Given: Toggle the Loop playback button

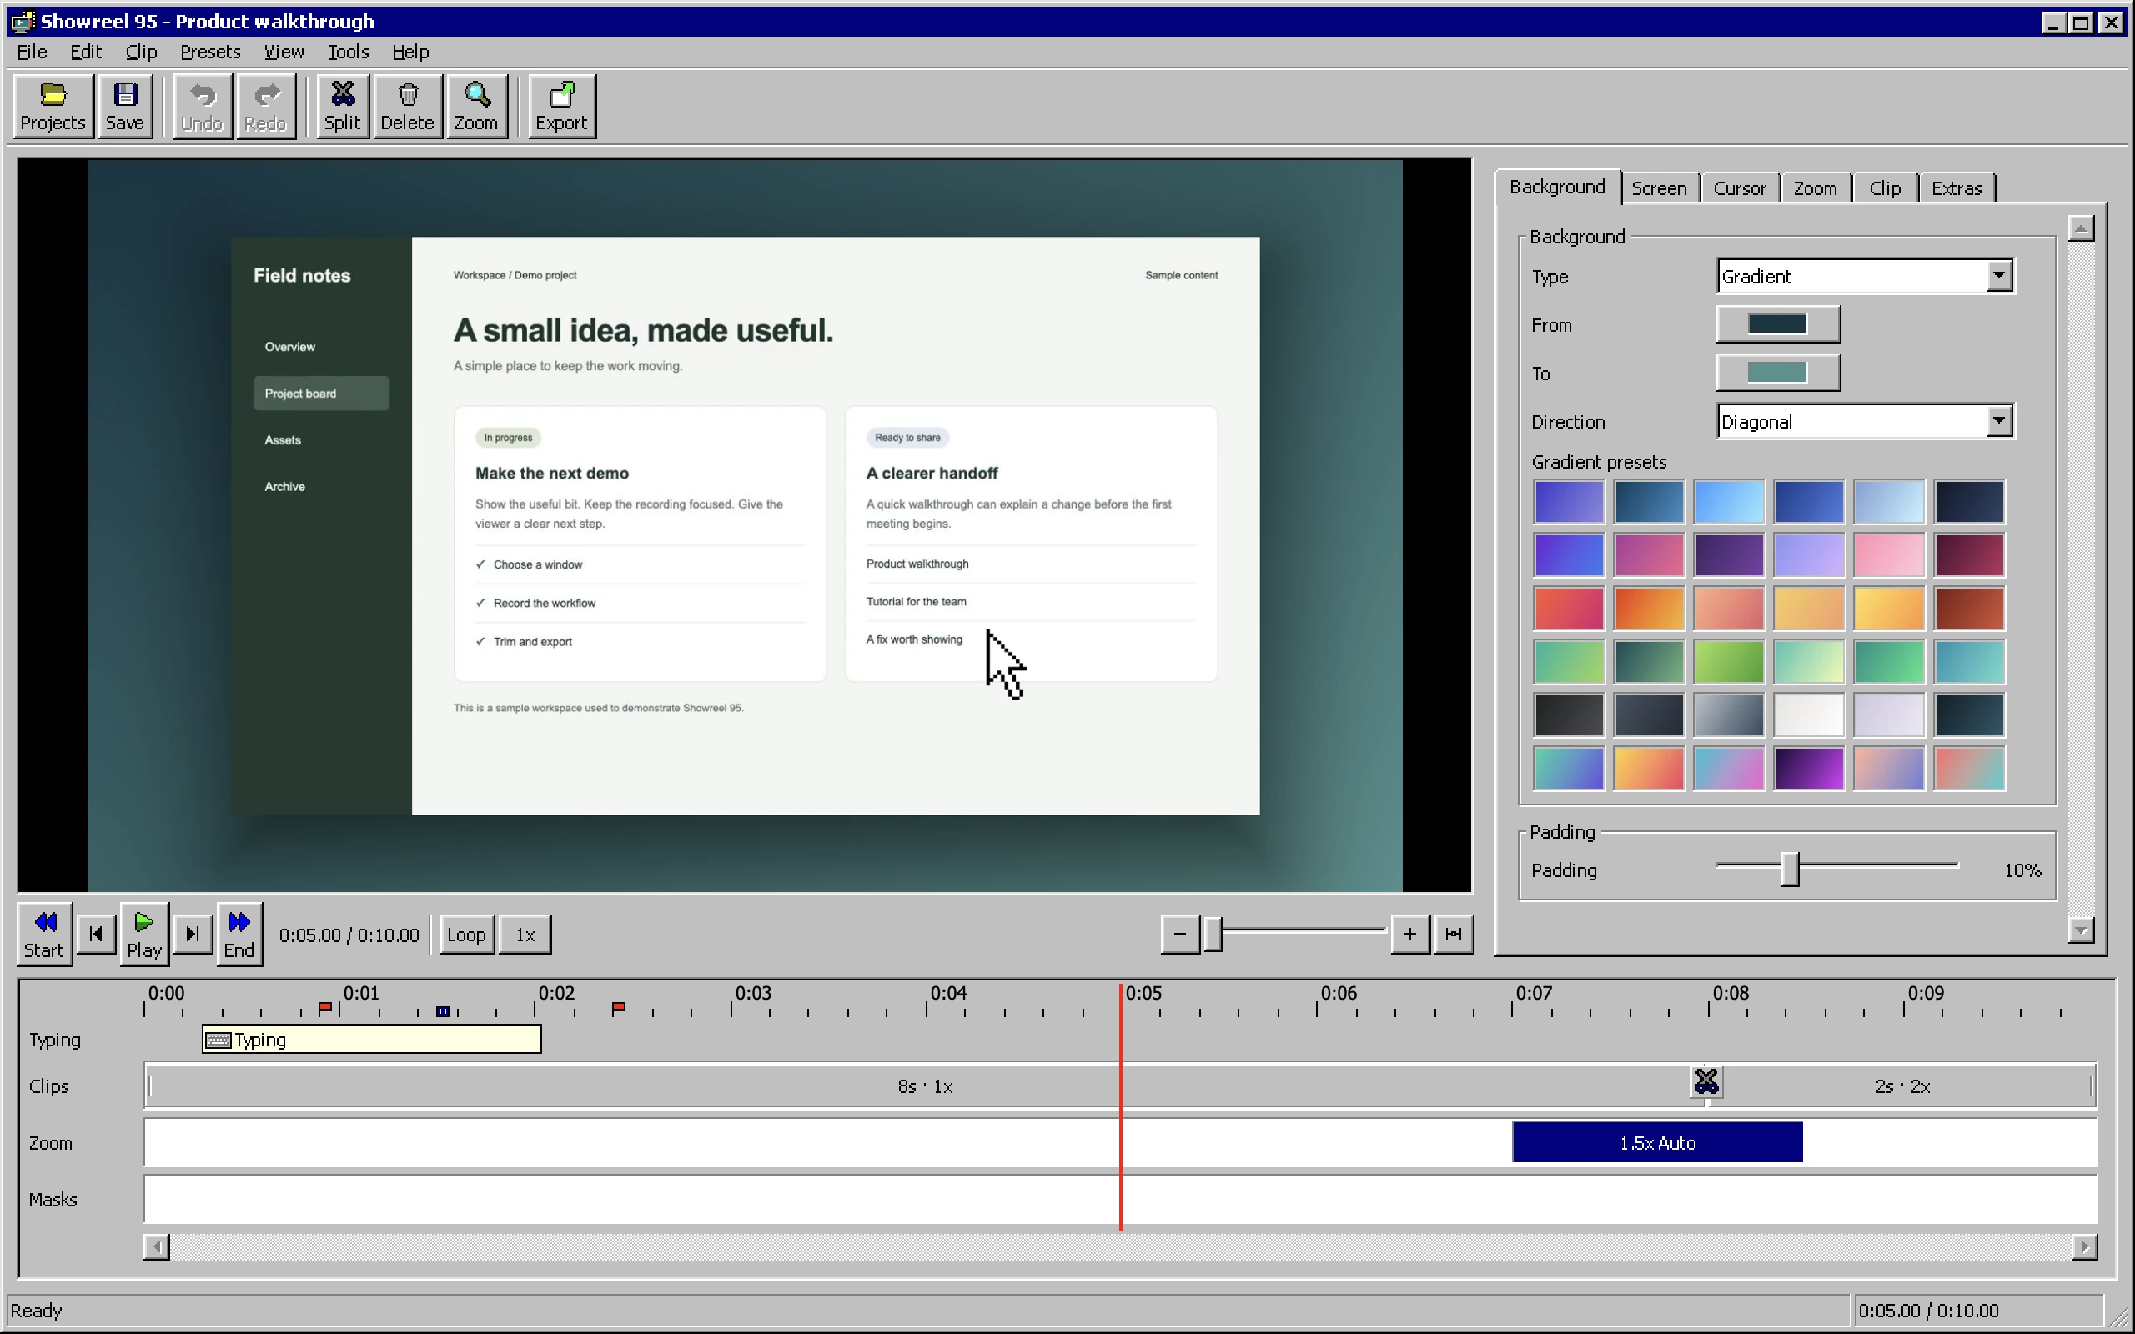Looking at the screenshot, I should (x=466, y=935).
